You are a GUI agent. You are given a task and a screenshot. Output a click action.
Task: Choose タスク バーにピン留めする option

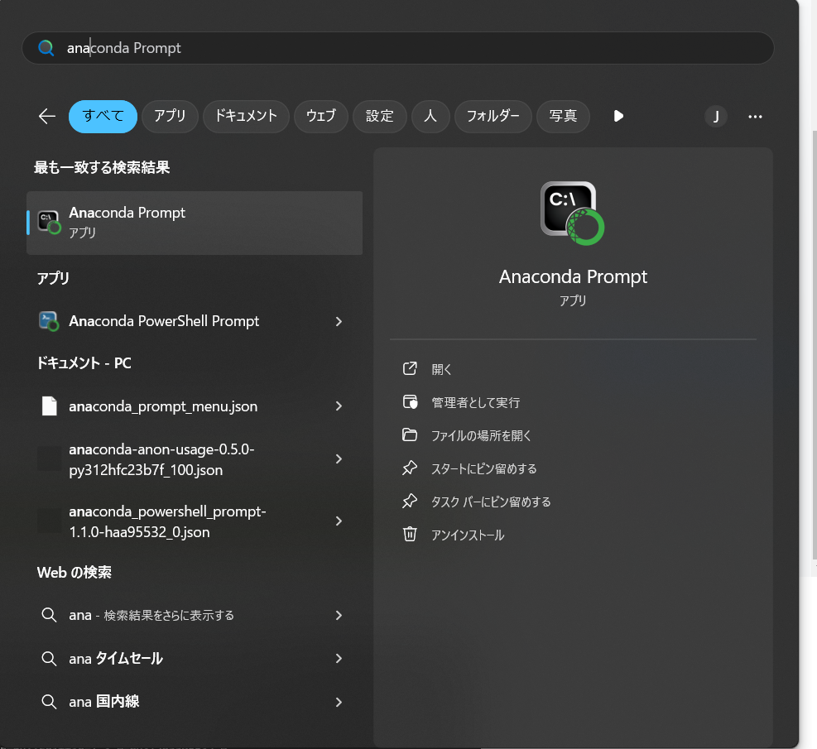491,502
